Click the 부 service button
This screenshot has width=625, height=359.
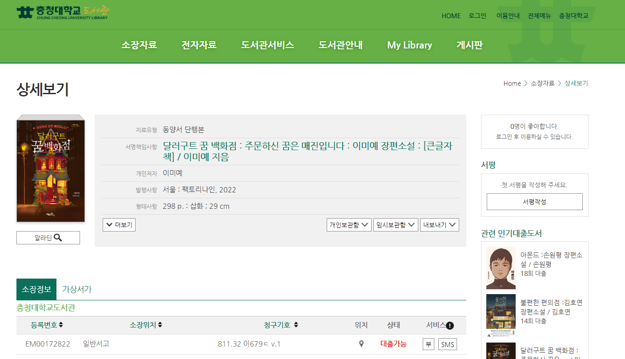click(429, 344)
